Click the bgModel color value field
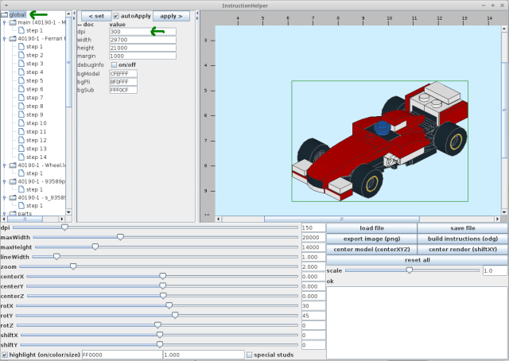The image size is (509, 361). pyautogui.click(x=124, y=73)
